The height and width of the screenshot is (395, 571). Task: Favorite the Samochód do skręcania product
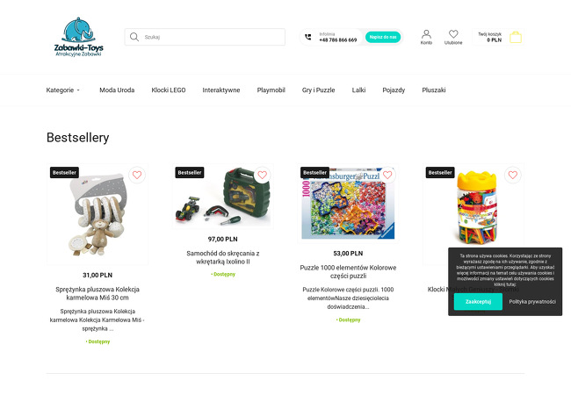tap(262, 175)
